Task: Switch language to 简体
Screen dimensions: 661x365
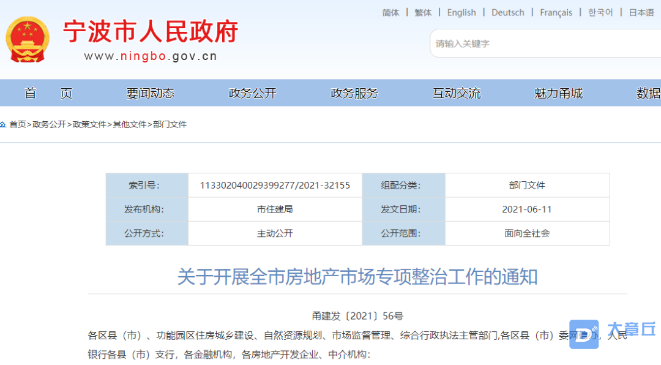Action: (x=390, y=13)
